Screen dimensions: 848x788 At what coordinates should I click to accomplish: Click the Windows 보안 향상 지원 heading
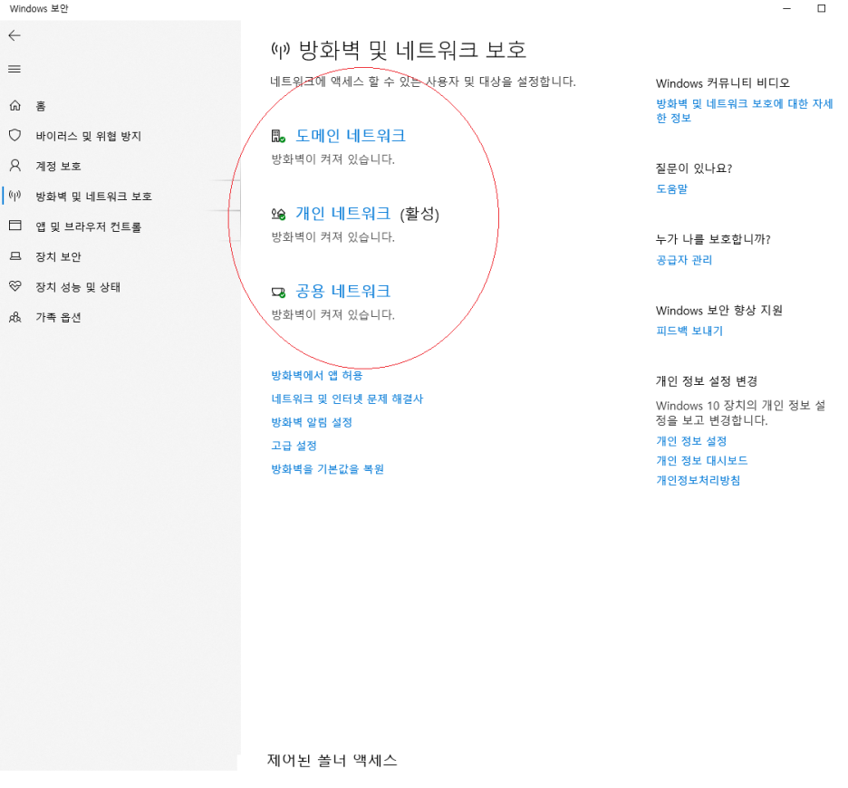[x=719, y=311]
